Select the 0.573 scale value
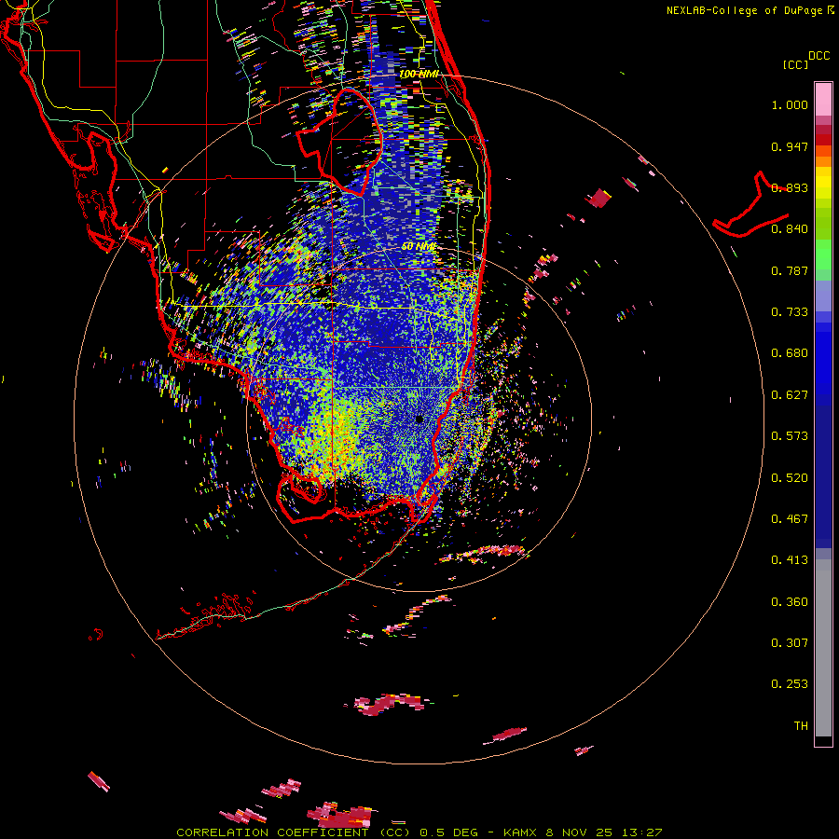Screen dimensions: 839x839 click(790, 436)
